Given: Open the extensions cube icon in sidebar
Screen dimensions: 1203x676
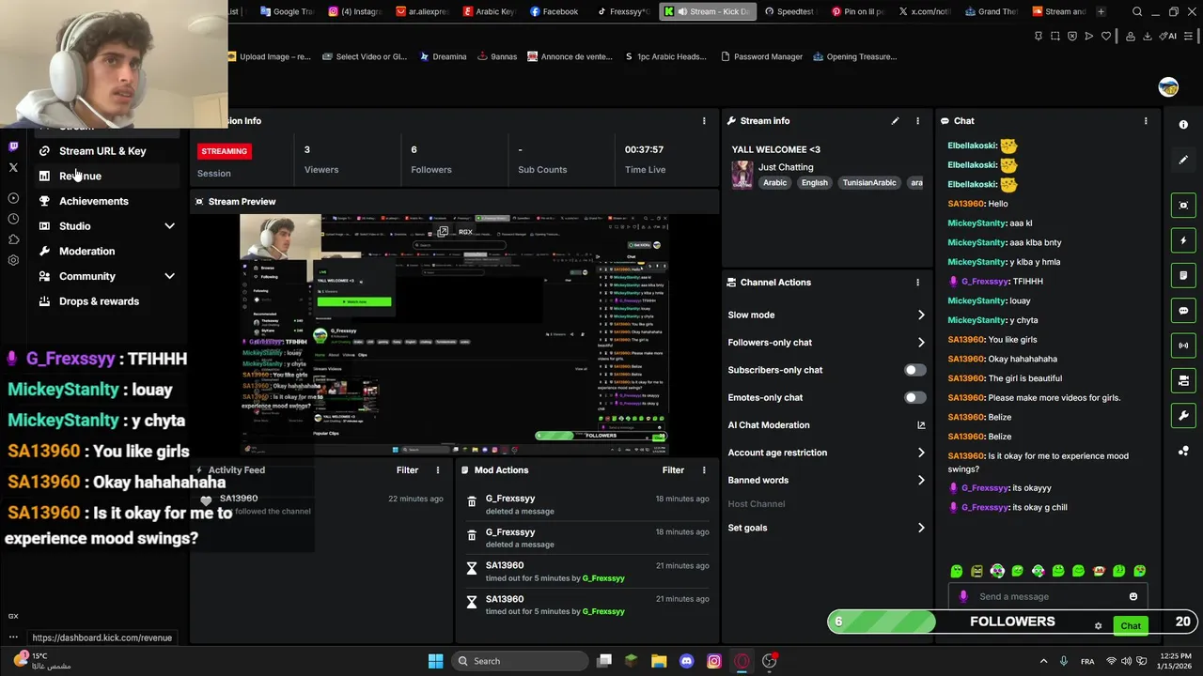Looking at the screenshot, I should coord(13,239).
